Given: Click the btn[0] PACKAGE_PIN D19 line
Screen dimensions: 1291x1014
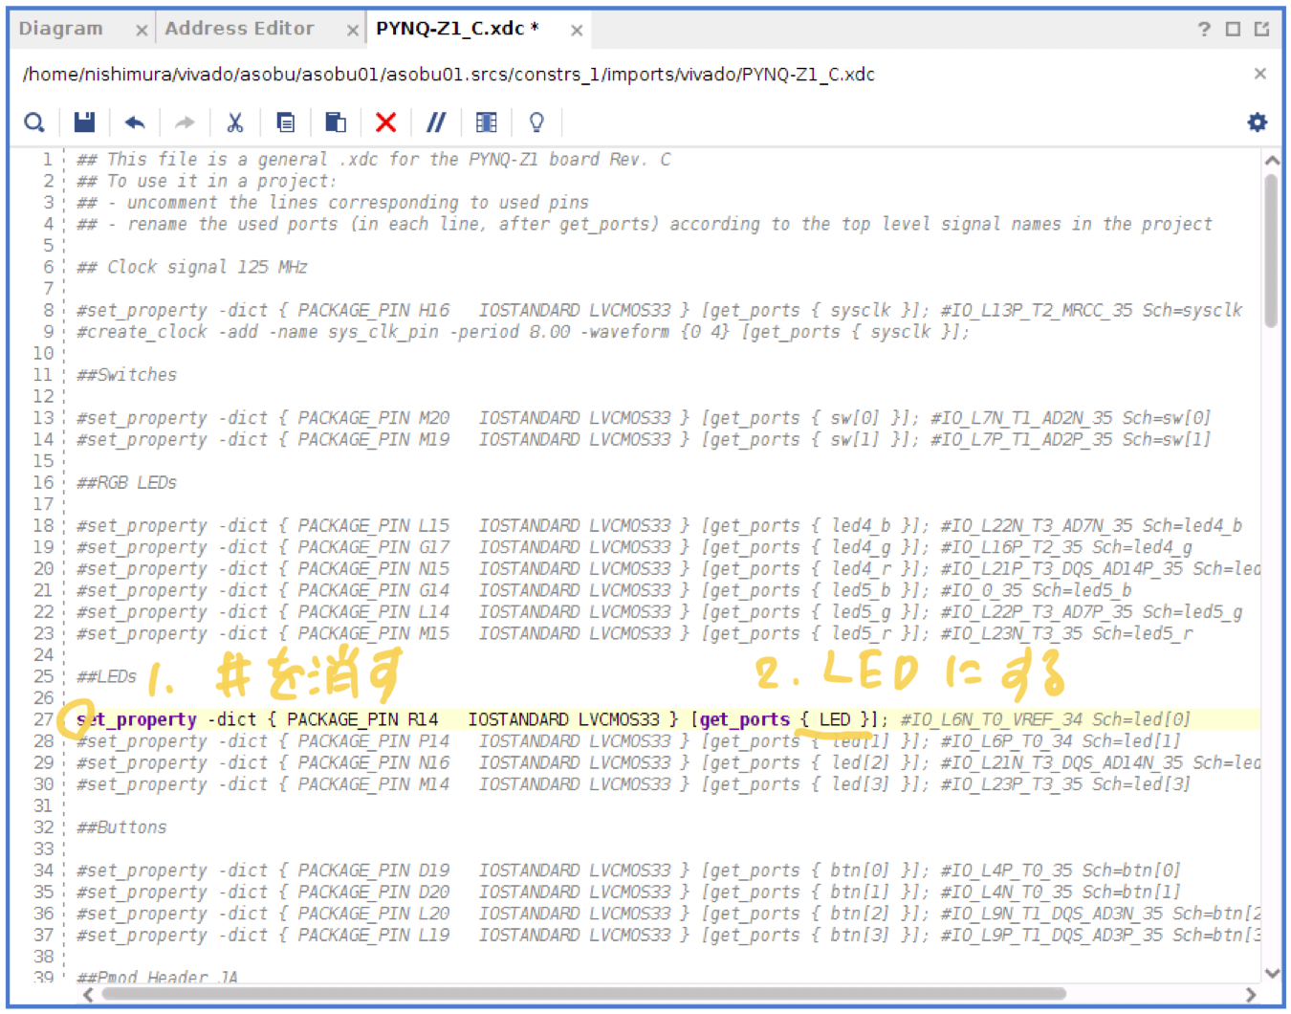Looking at the screenshot, I should 629,871.
